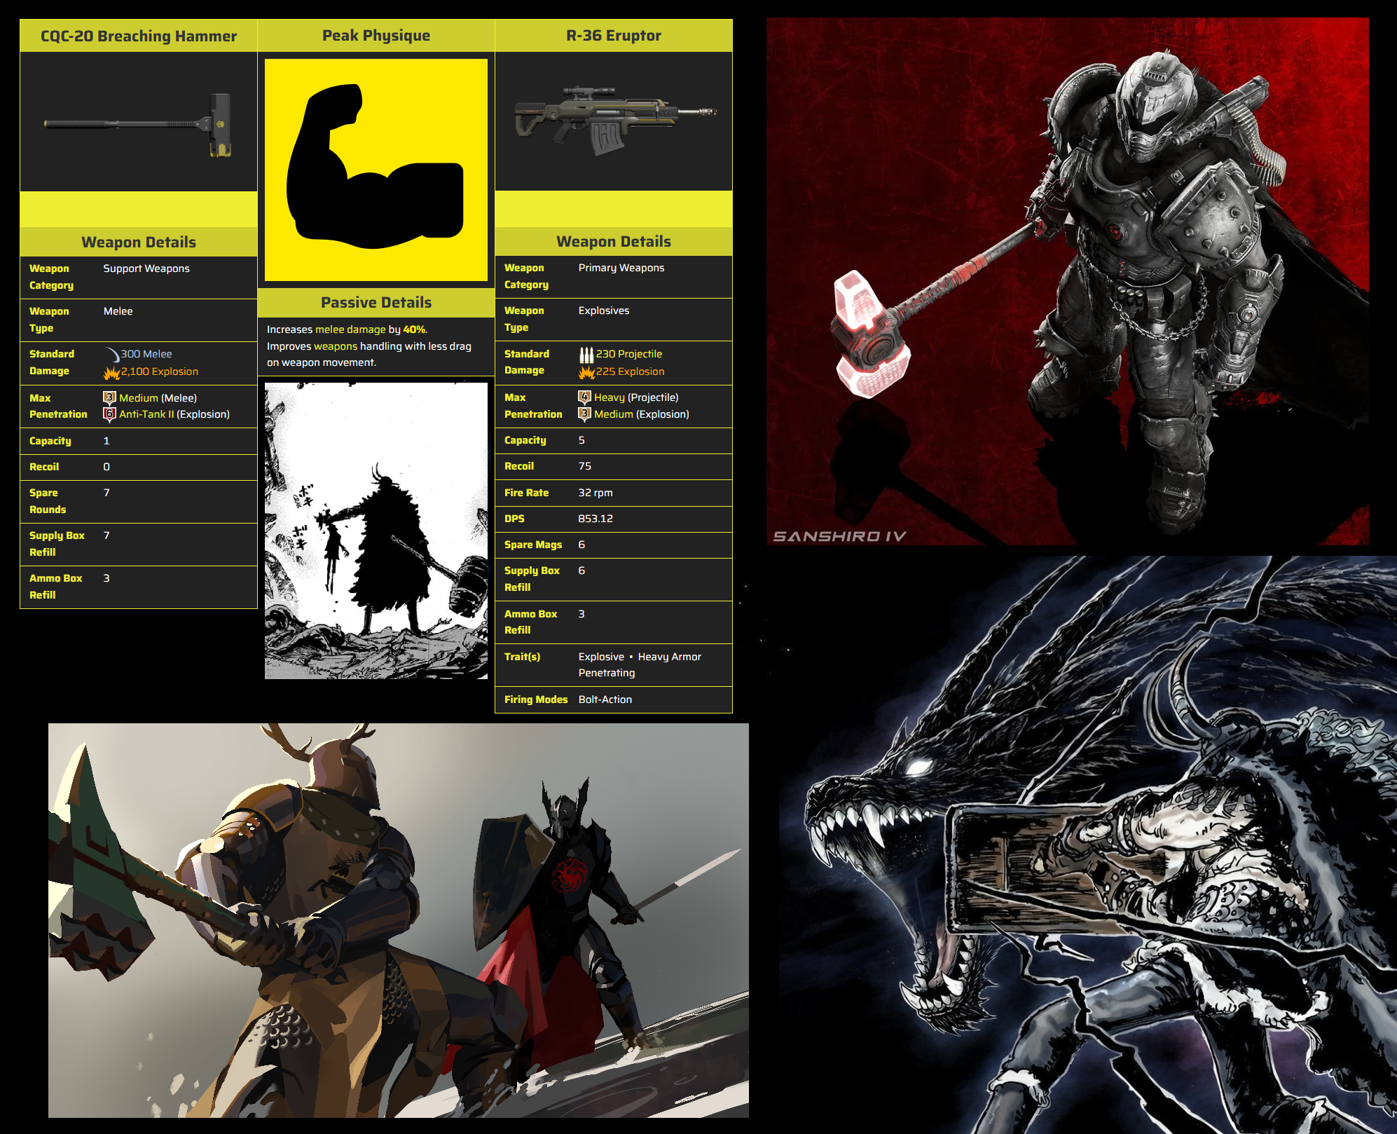Screen dimensions: 1397x1134
Task: Click the level 3 icon beside Medium (Explosion)
Action: point(584,414)
